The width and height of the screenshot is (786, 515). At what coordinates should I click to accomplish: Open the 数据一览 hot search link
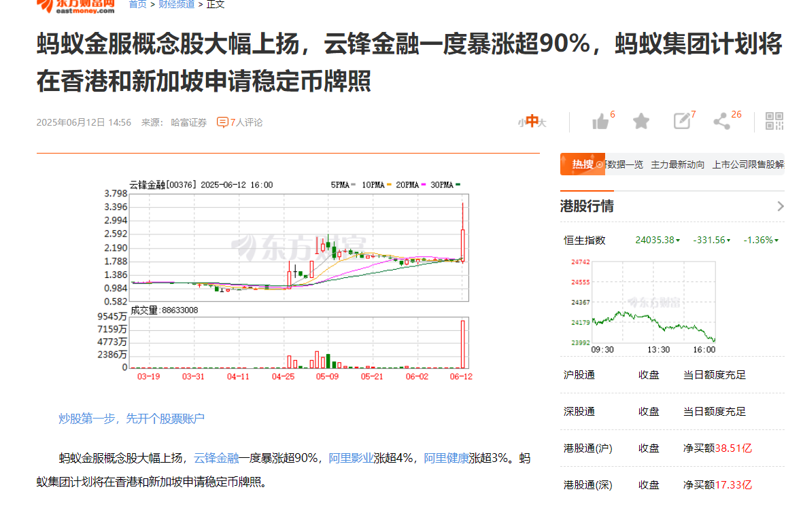pyautogui.click(x=624, y=165)
